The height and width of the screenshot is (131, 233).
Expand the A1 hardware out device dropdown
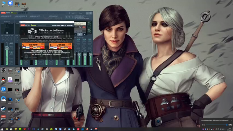(x=66, y=17)
